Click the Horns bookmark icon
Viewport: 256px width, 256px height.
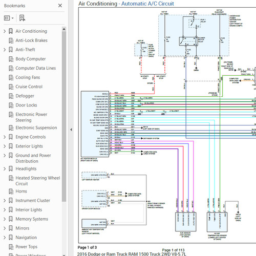point(11,191)
